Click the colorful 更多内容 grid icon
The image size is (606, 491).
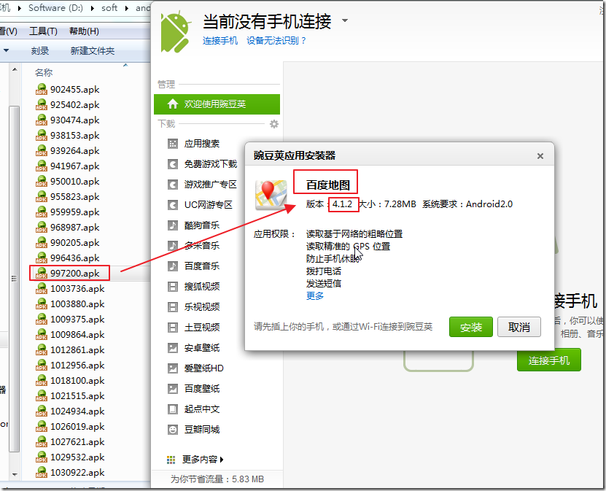pos(171,460)
